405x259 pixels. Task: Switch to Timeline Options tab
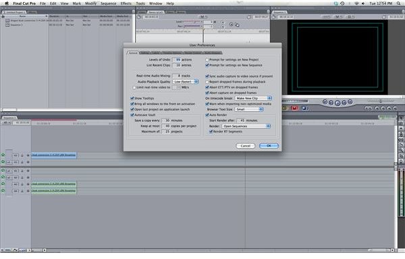pos(171,52)
